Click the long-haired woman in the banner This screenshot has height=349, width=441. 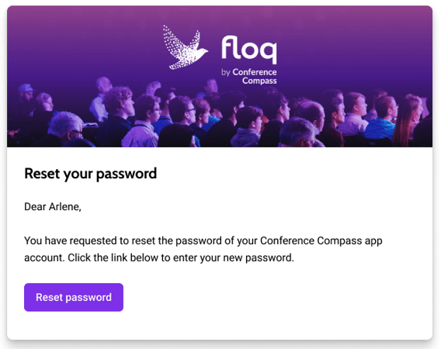(408, 119)
